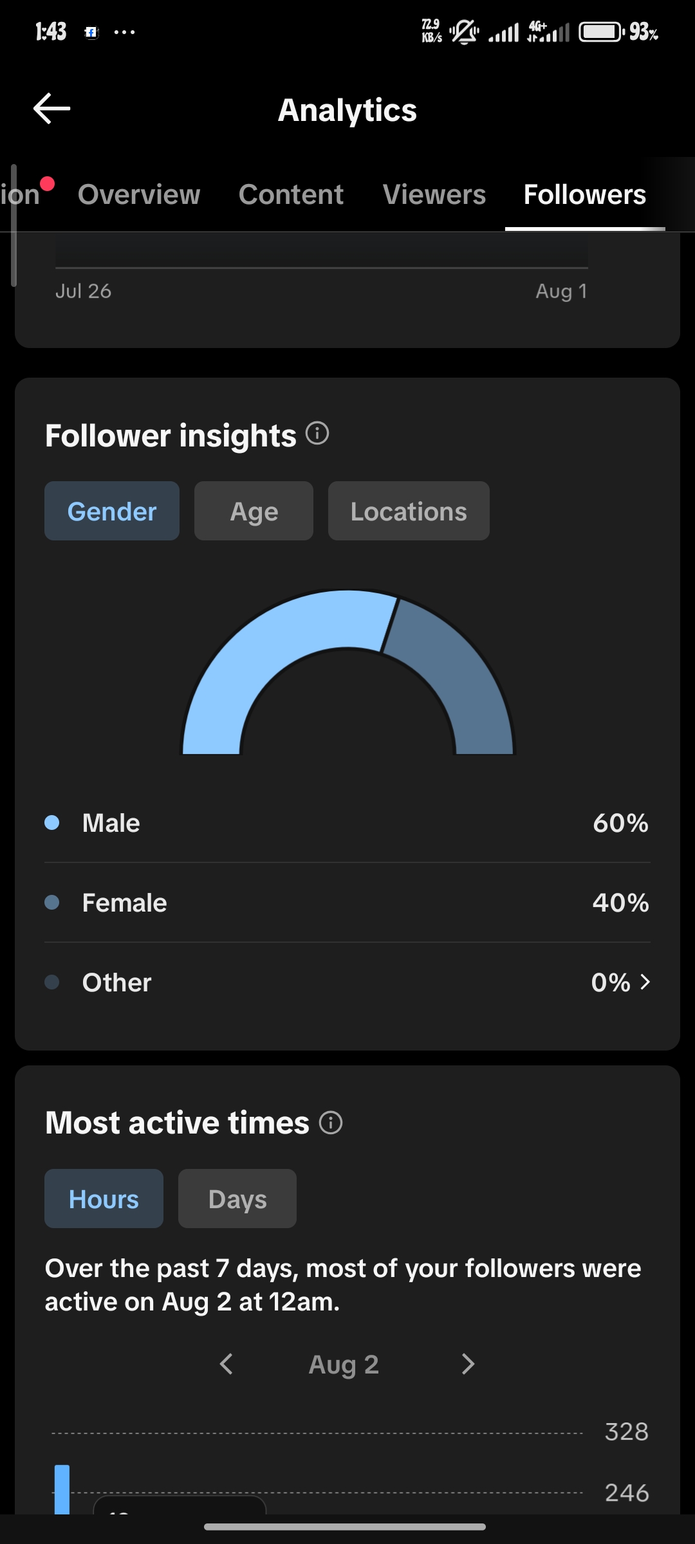Tap the Facebook notification icon in status bar
Image resolution: width=695 pixels, height=1544 pixels.
(91, 32)
